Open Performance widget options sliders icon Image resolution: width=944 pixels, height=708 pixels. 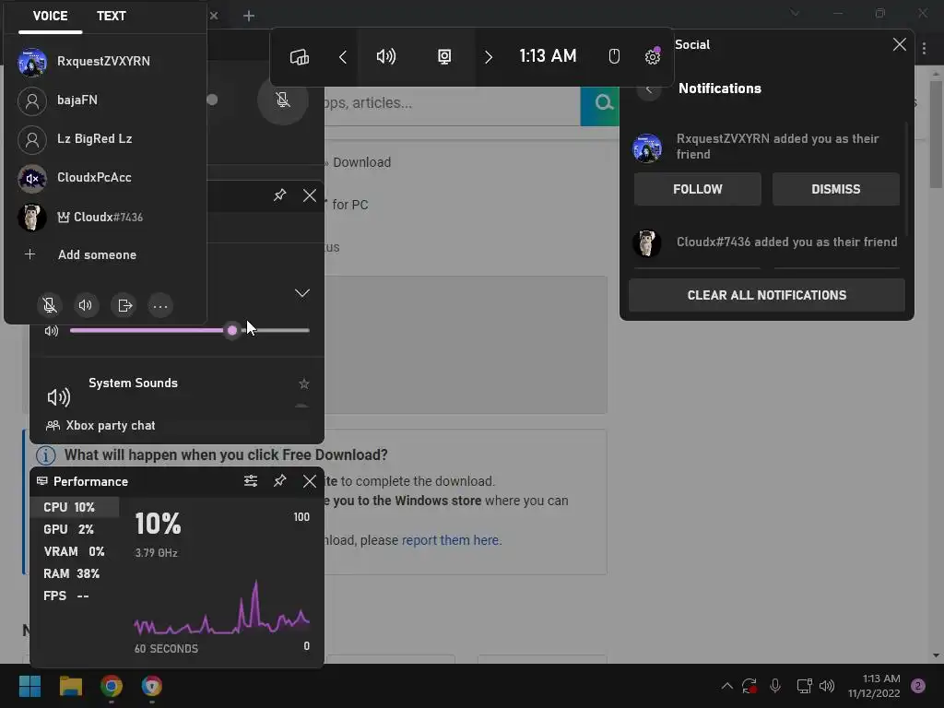click(x=251, y=481)
